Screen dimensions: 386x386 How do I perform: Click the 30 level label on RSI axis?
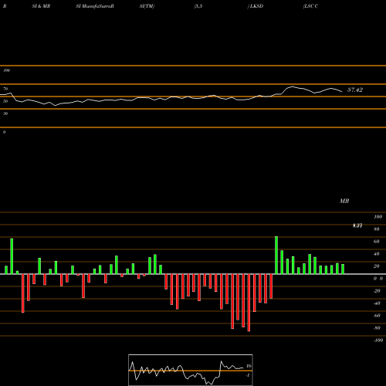point(5,113)
